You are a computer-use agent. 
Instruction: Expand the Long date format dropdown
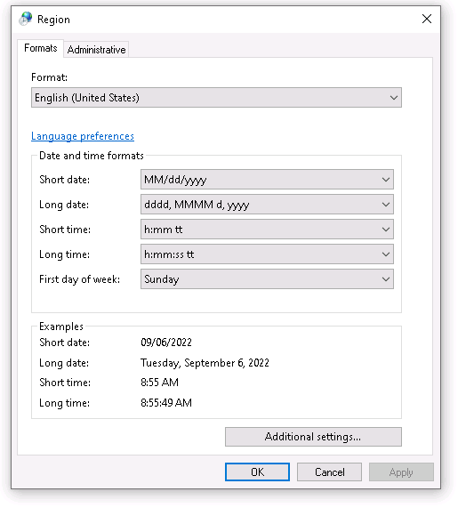coord(267,205)
